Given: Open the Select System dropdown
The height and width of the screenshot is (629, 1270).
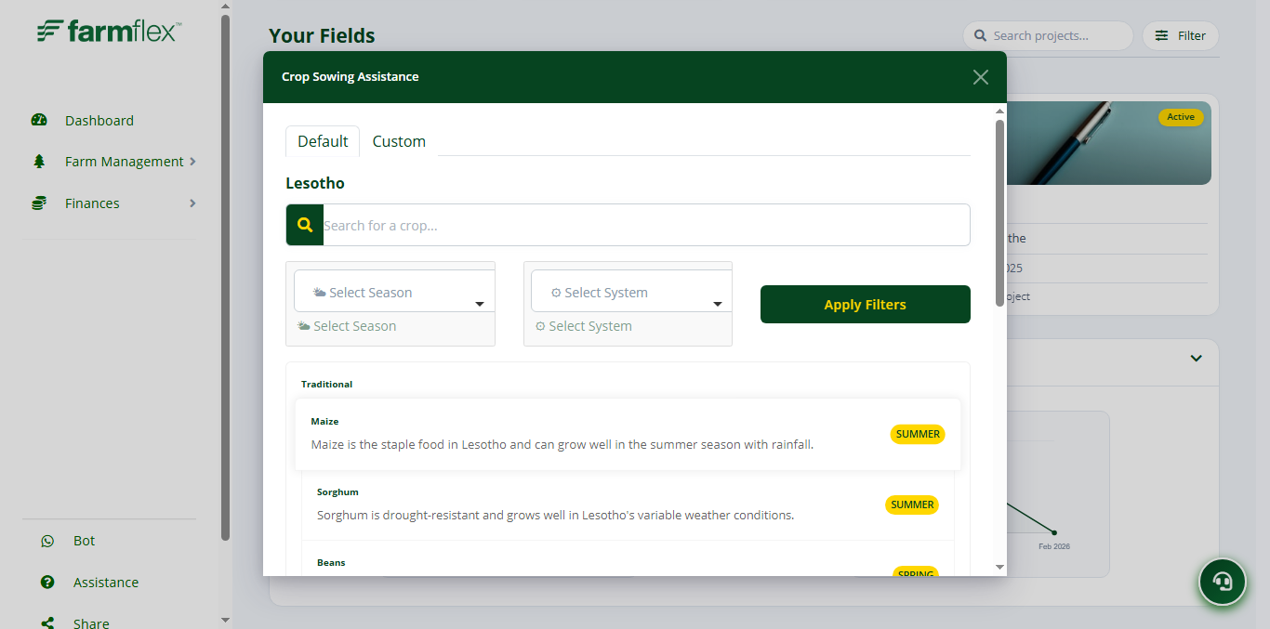Looking at the screenshot, I should (x=631, y=292).
